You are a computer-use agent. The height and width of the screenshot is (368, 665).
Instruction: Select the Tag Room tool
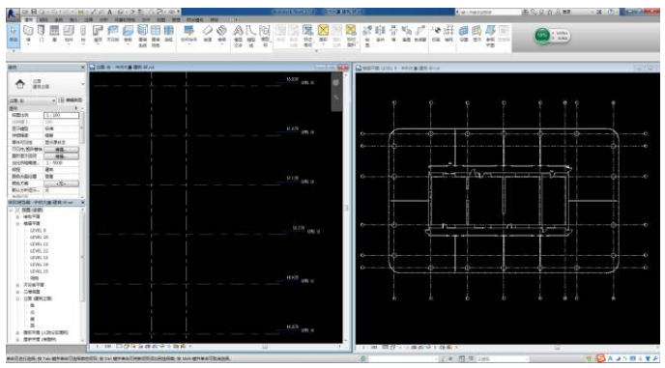[308, 35]
